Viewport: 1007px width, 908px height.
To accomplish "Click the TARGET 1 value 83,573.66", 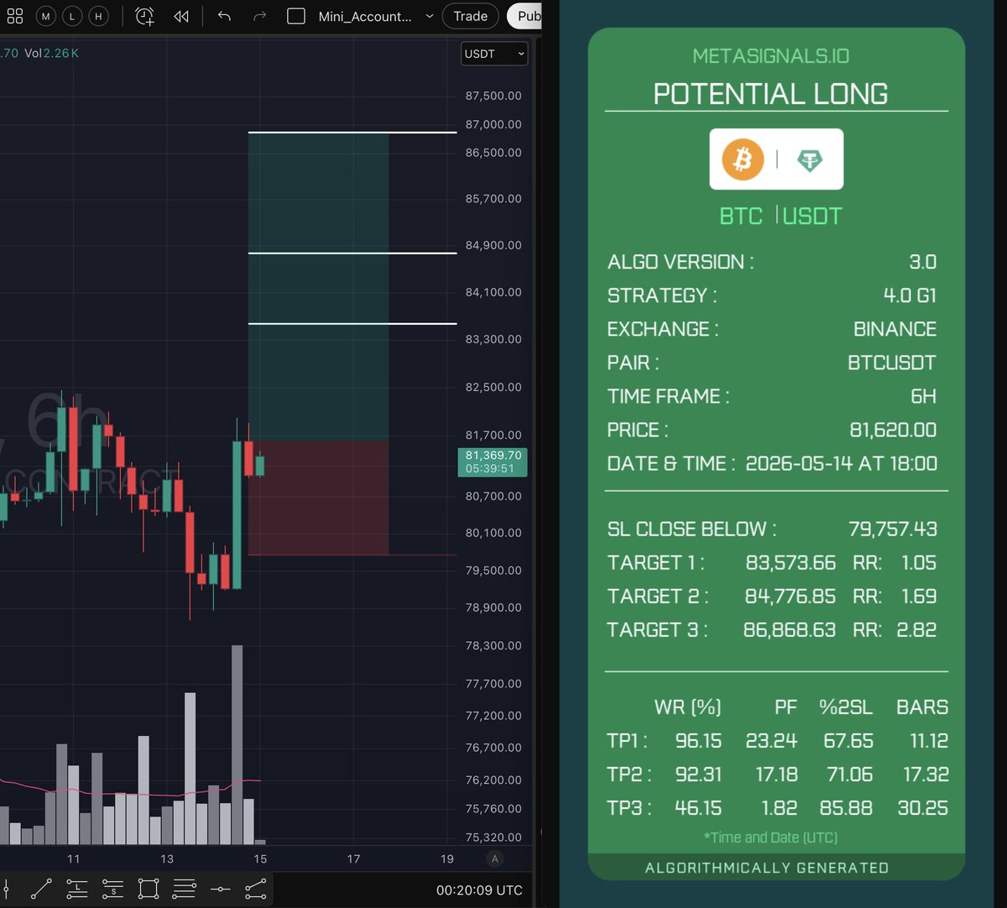I will tap(790, 562).
